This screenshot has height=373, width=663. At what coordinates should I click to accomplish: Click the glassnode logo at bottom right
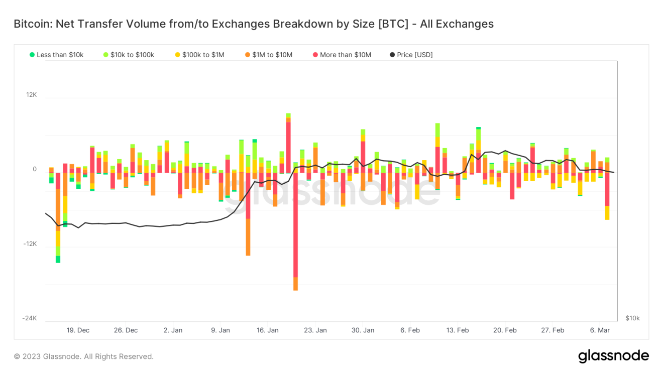point(613,356)
